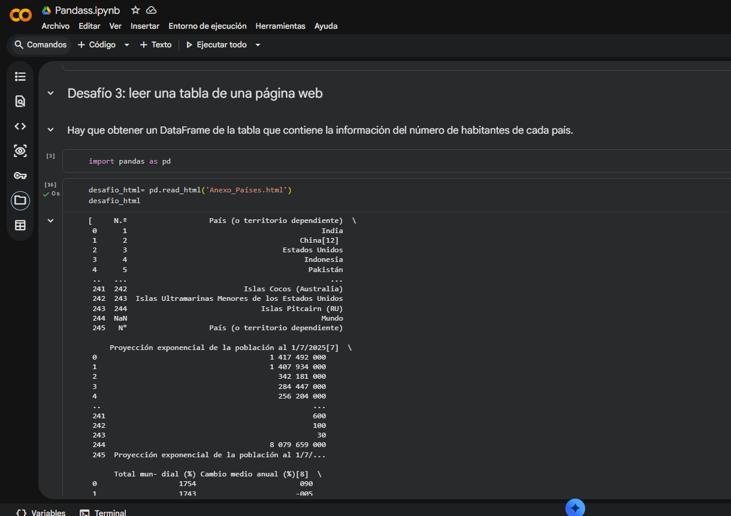The image size is (731, 516).
Task: Check the cloud save status icon
Action: pos(152,10)
